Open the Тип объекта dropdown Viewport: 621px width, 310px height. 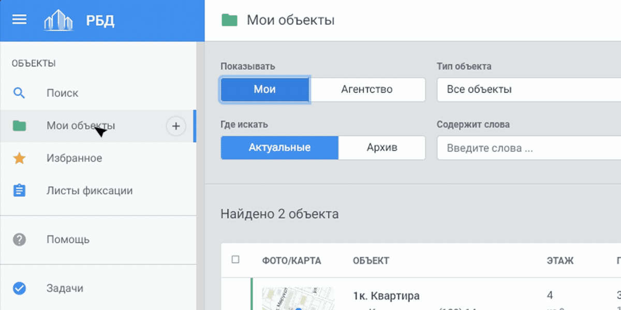[528, 89]
